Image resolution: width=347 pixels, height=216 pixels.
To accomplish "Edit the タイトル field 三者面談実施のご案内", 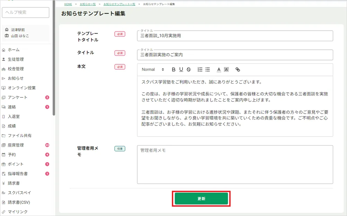I will tap(235, 55).
